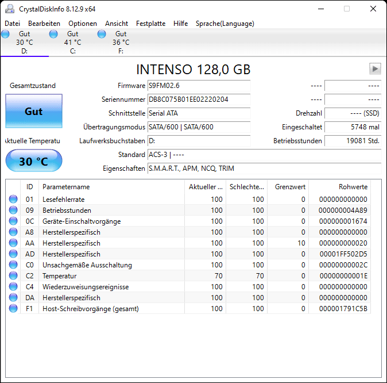Open the Ansicht menu
The image size is (387, 383).
tap(117, 24)
